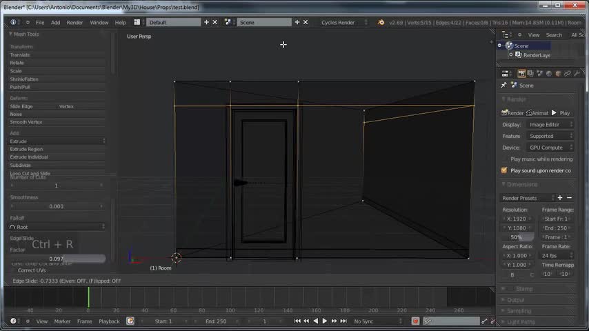Click the Blender logo in header
Image resolution: width=589 pixels, height=331 pixels.
coord(381,22)
